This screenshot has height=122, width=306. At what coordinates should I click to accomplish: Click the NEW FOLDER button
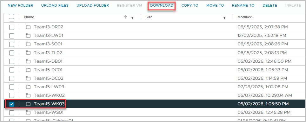(x=21, y=5)
